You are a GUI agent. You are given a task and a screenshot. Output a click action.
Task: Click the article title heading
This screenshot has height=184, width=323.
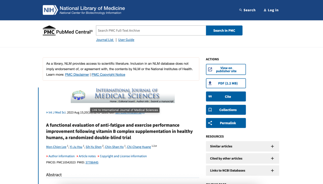point(120,131)
